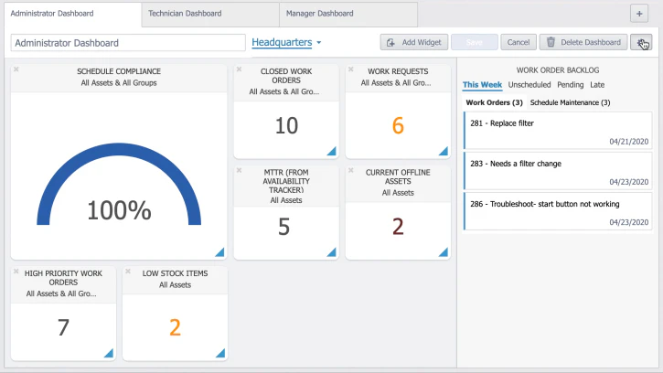
Task: Click the blue corner handle on the MTTR widget
Action: coord(331,252)
